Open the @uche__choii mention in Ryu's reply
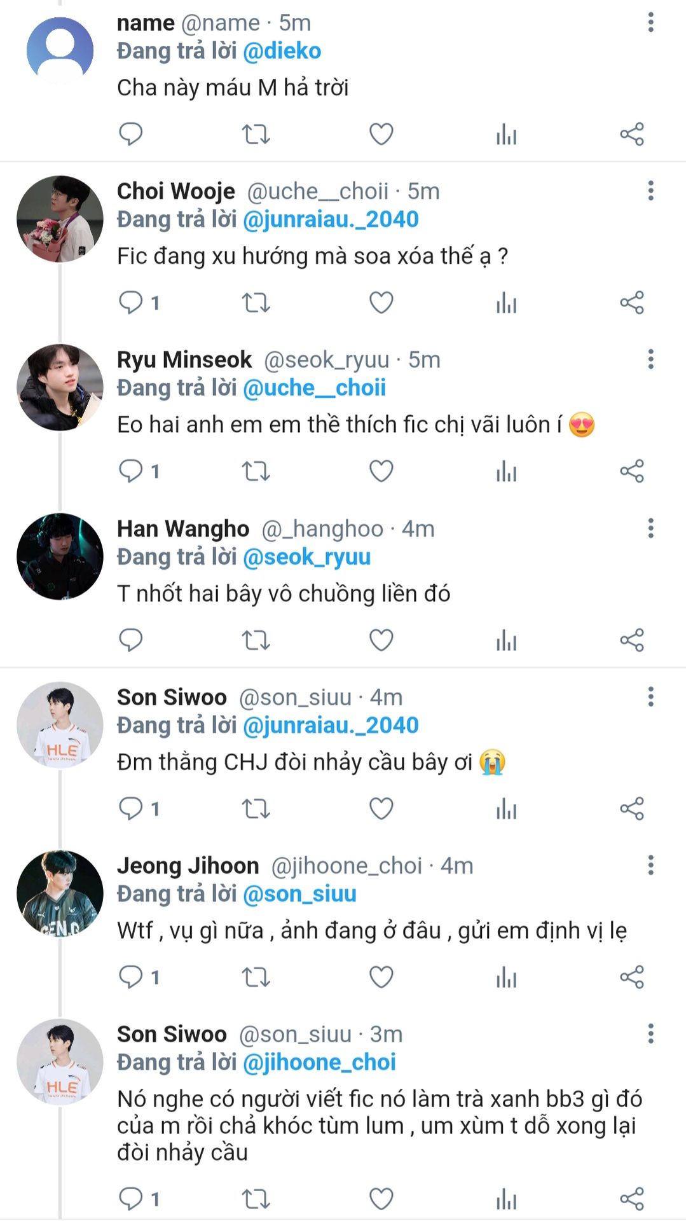Viewport: 686px width, 1221px height. pos(314,388)
